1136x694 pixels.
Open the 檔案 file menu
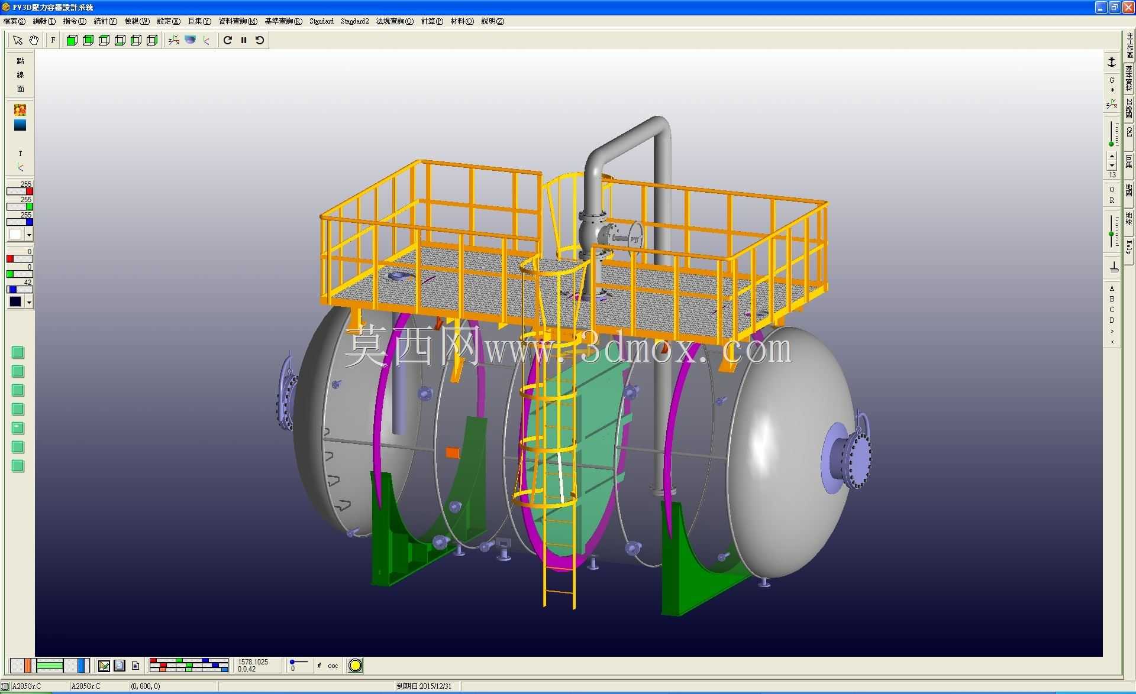tap(14, 21)
